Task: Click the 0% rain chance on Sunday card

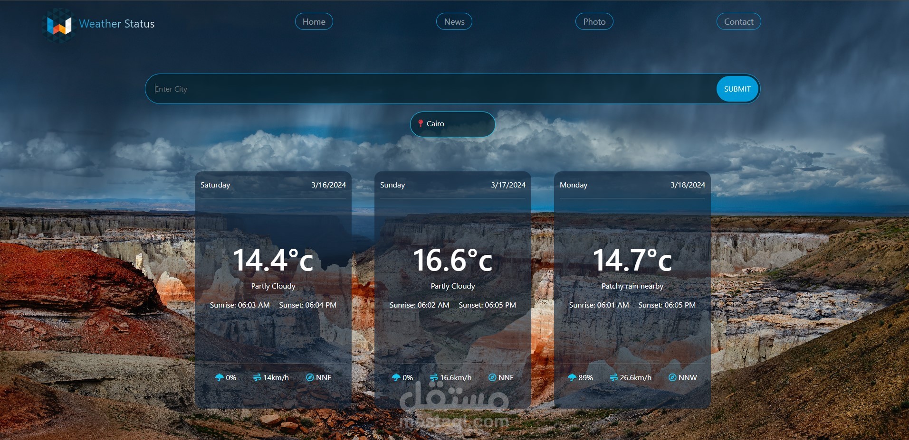Action: 408,377
